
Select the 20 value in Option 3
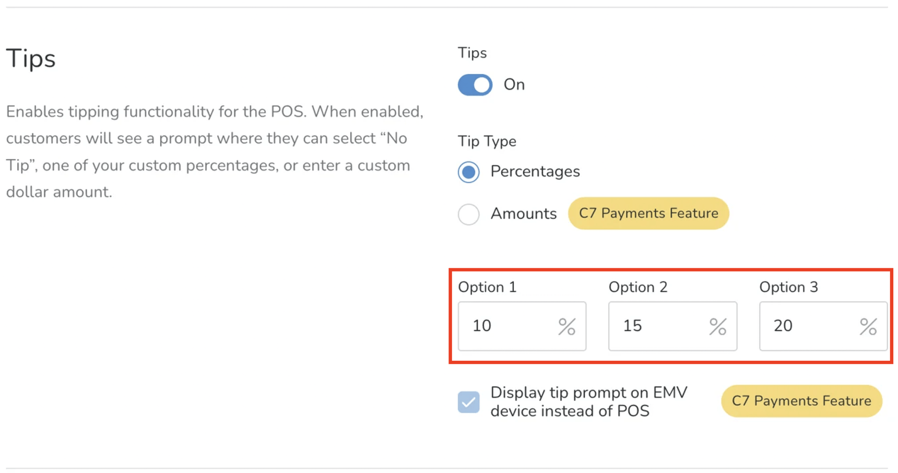click(x=783, y=326)
